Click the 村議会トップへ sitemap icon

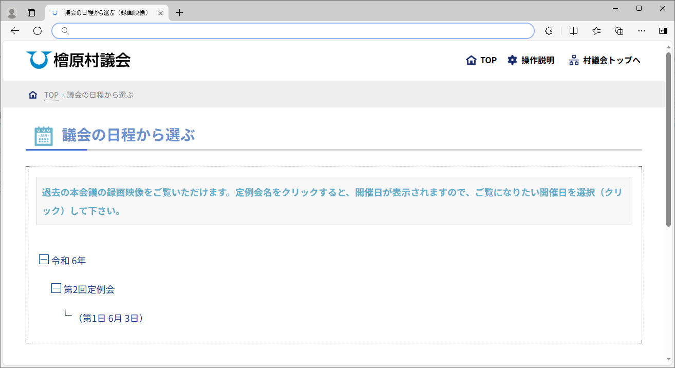click(x=574, y=60)
